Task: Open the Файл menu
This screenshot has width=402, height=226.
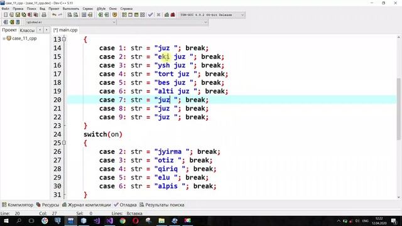Action: click(x=6, y=8)
